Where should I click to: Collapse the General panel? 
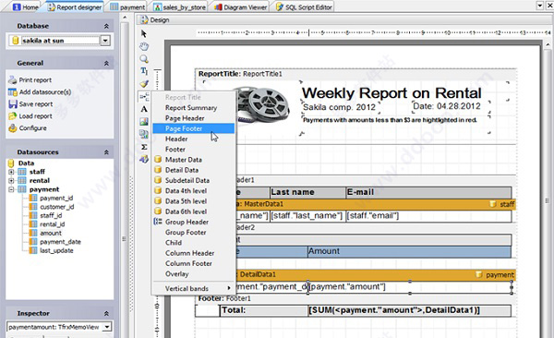pyautogui.click(x=106, y=64)
